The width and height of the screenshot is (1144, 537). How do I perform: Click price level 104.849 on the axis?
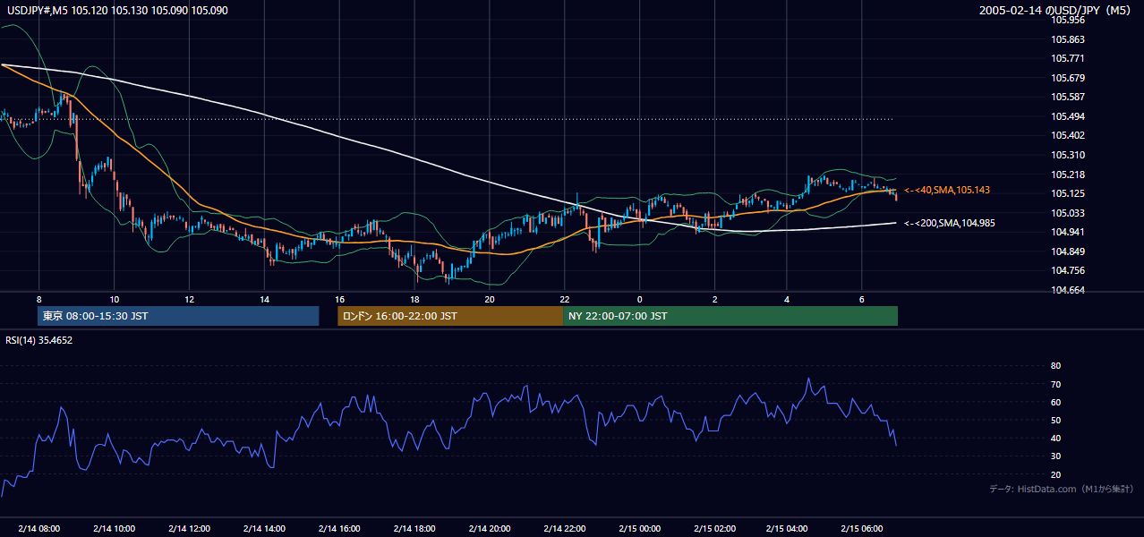pos(1067,251)
